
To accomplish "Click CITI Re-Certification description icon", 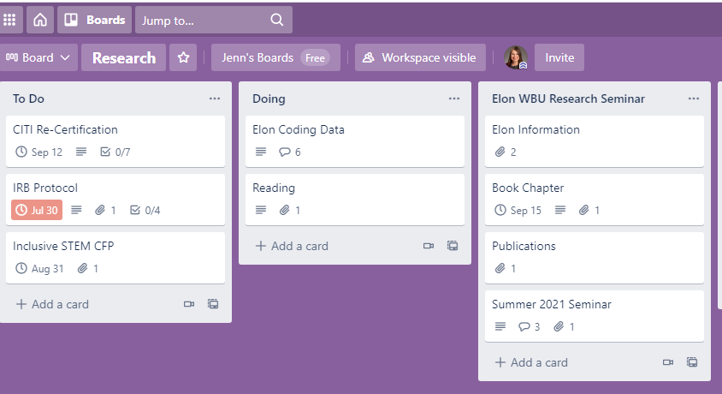I will coord(81,152).
